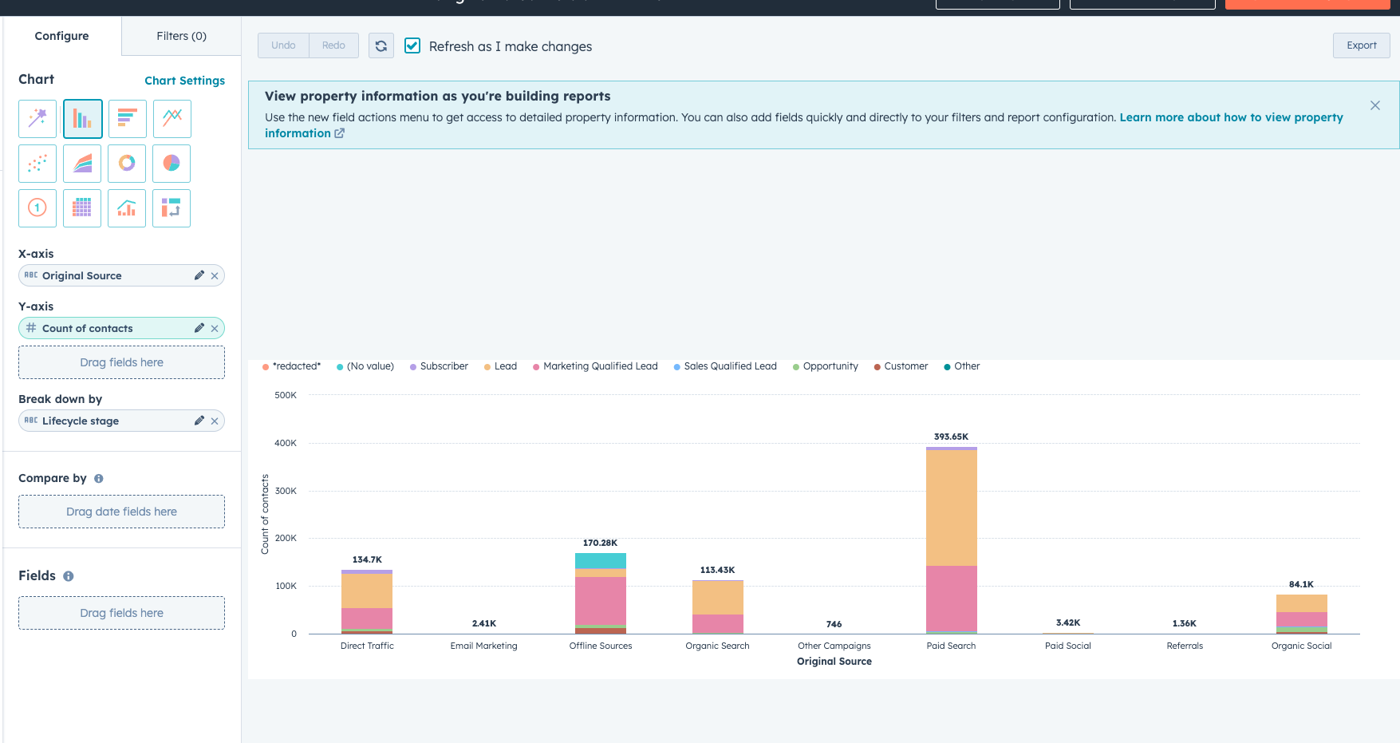Select the horizontal bar chart type
This screenshot has height=743, width=1400.
tap(127, 118)
